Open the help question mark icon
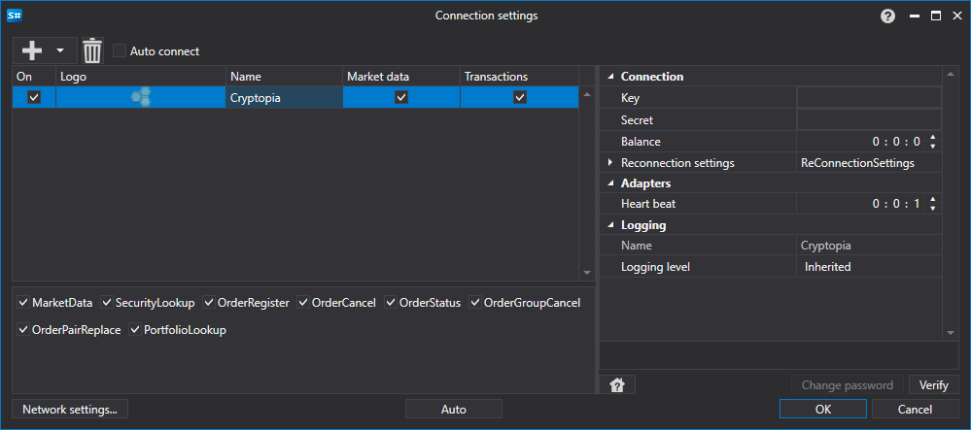Screen dimensions: 971x430 (x=888, y=17)
